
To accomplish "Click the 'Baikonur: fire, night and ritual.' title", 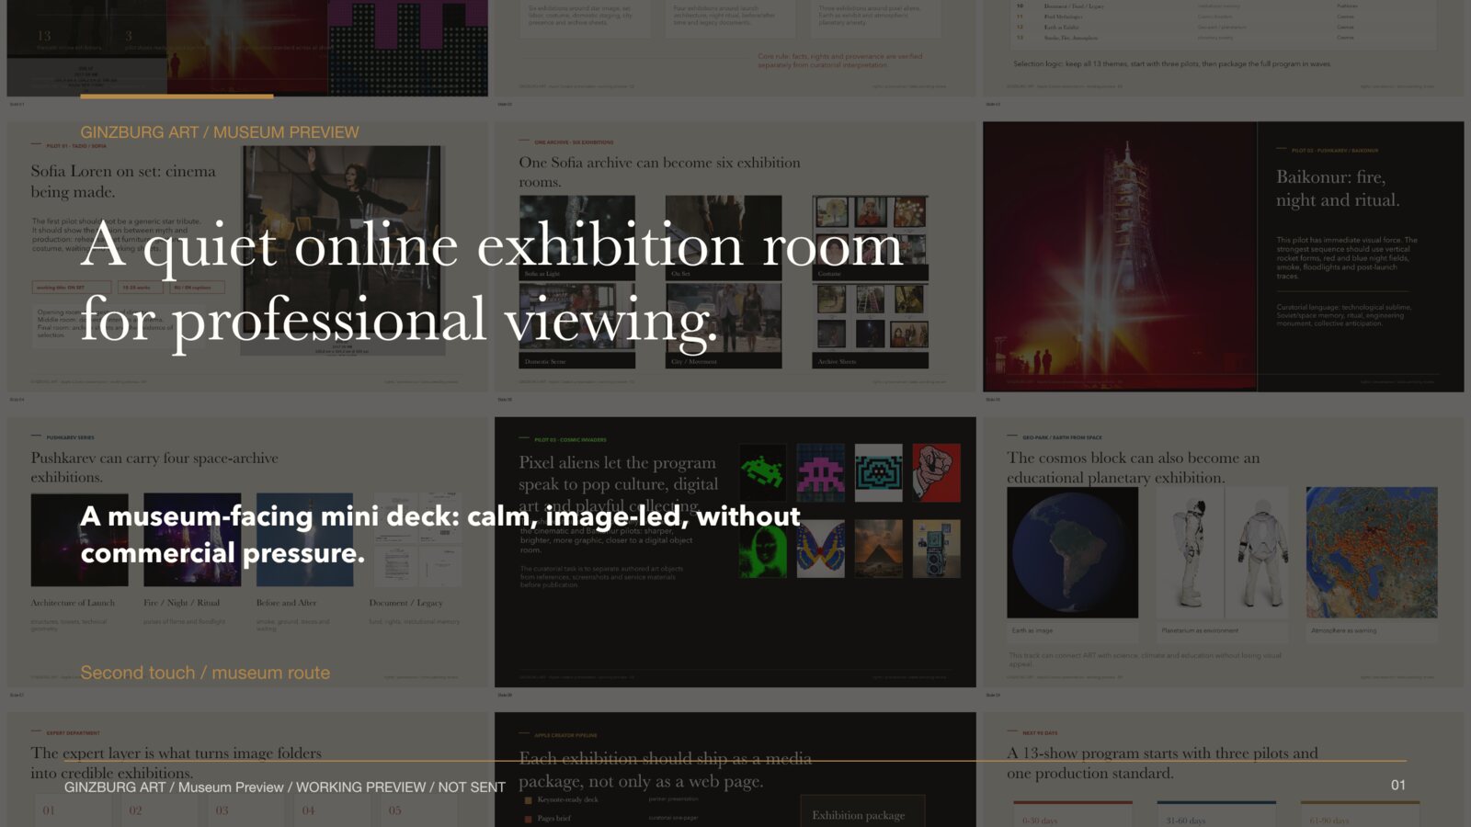I will tap(1338, 188).
